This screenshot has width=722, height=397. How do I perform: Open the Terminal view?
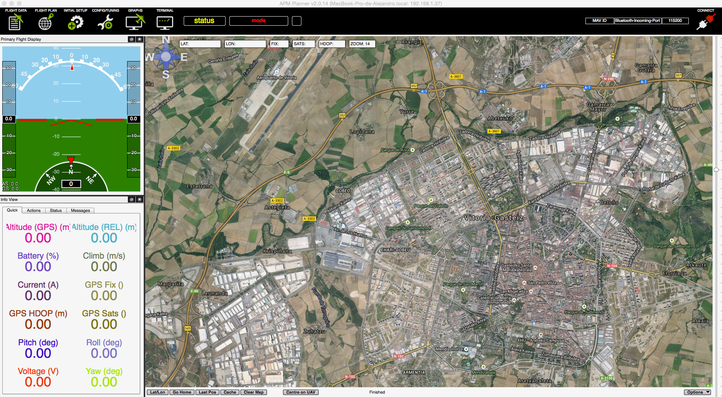tap(165, 20)
